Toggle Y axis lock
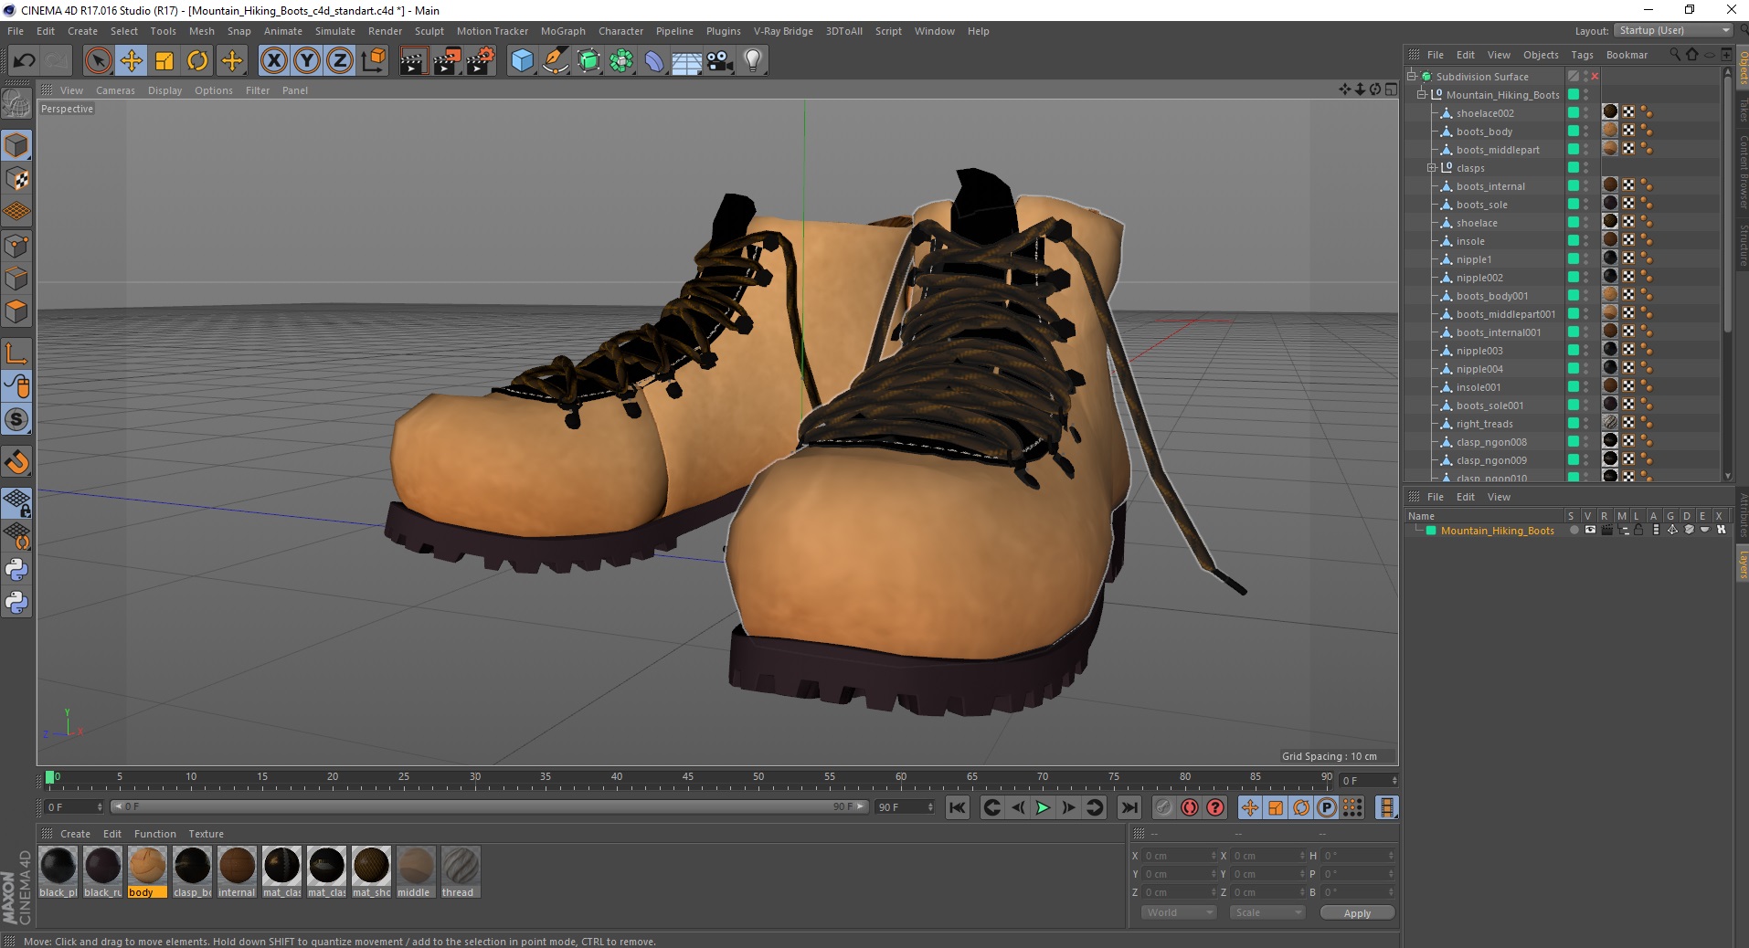Viewport: 1749px width, 948px height. point(307,61)
